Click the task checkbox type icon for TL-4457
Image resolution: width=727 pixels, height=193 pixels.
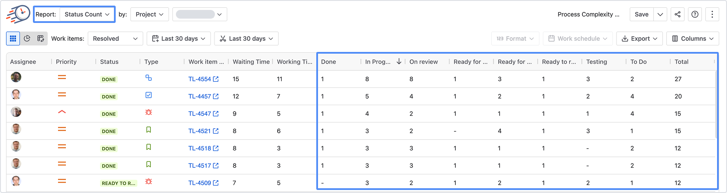click(x=149, y=95)
